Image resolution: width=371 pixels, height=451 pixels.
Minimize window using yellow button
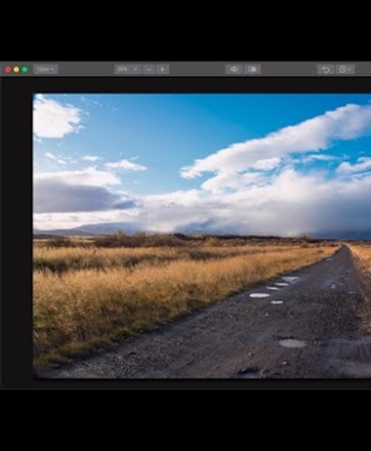click(x=17, y=69)
